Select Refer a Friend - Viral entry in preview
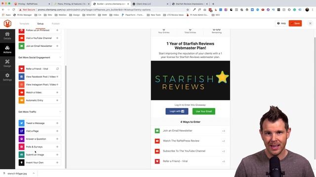 click(190, 161)
